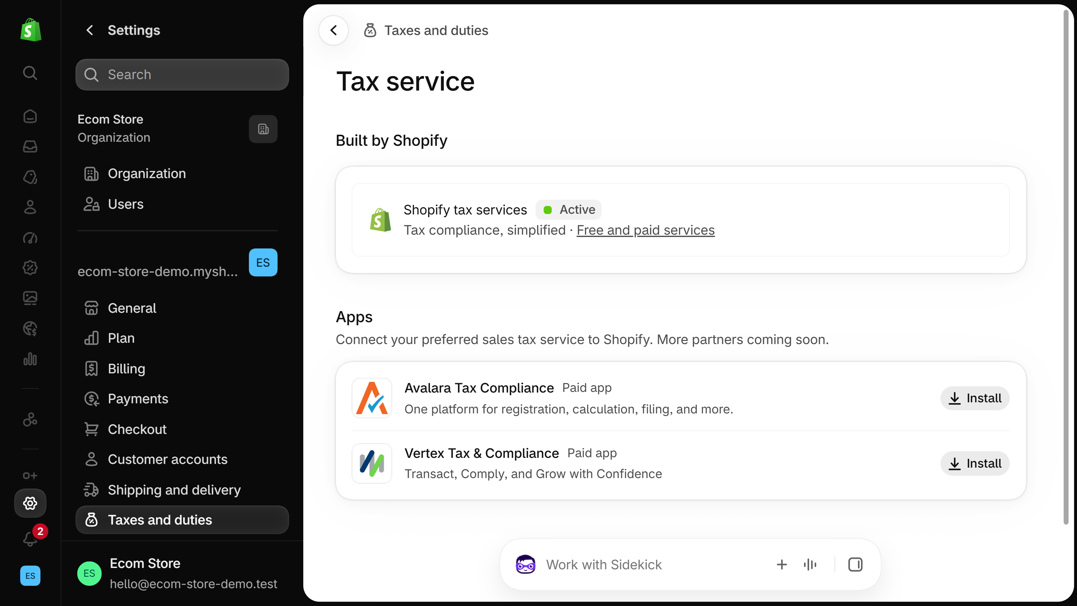The width and height of the screenshot is (1077, 606).
Task: Click the Vertex Tax & Compliance logo
Action: [x=372, y=463]
